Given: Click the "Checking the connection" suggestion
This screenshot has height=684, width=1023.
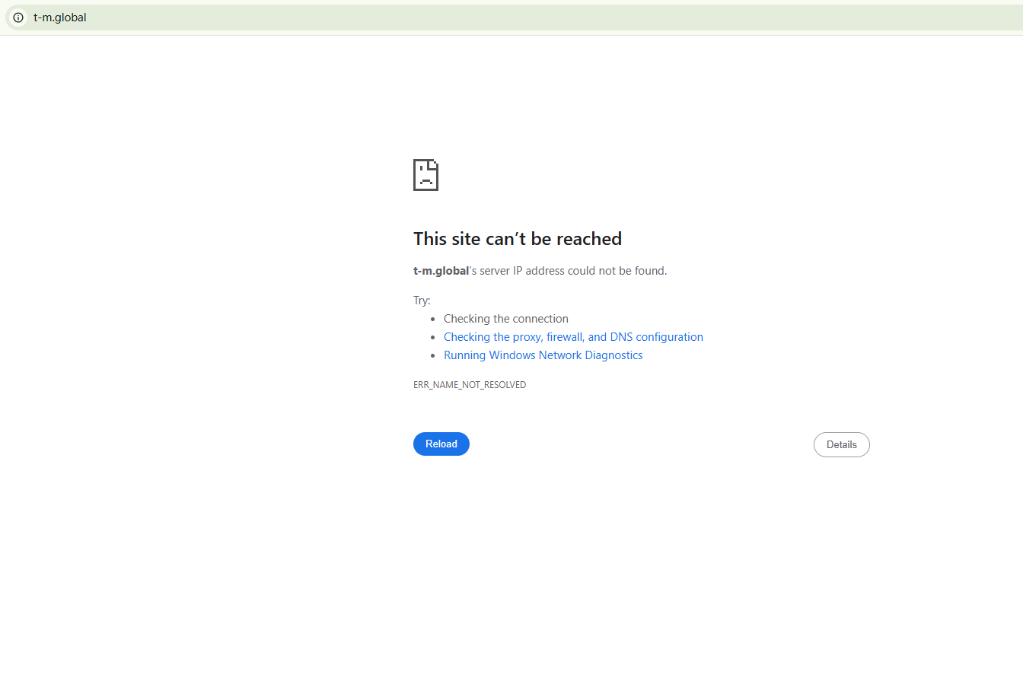Looking at the screenshot, I should 506,319.
